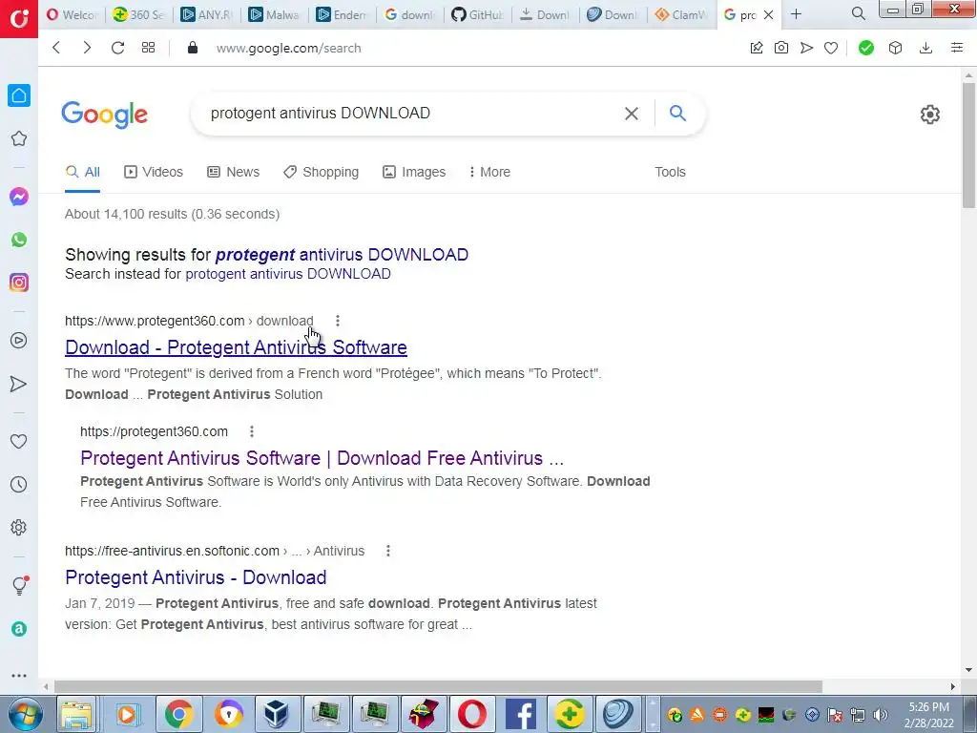This screenshot has height=733, width=977.
Task: Open the downloads panel
Action: (925, 48)
